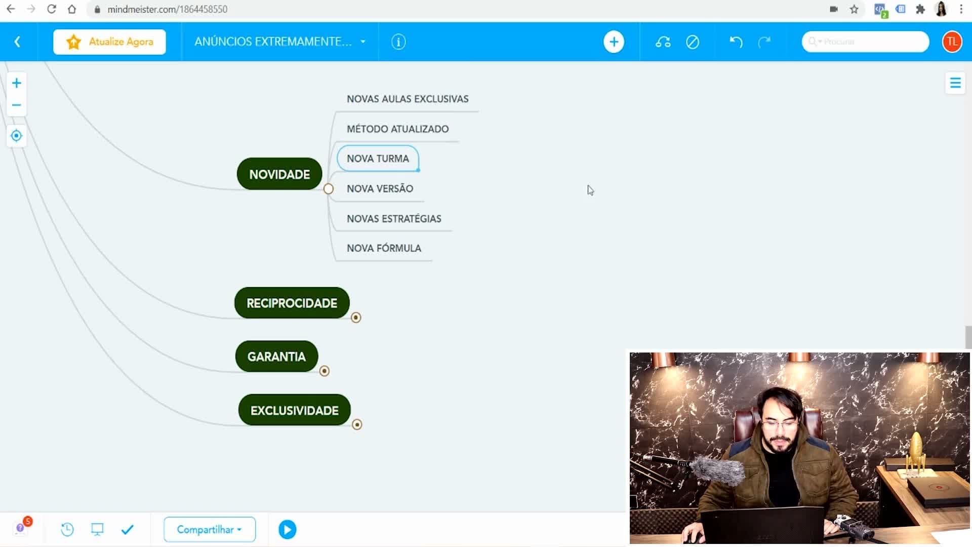972x547 pixels.
Task: Open the help icon with notification badge
Action: coord(21,528)
